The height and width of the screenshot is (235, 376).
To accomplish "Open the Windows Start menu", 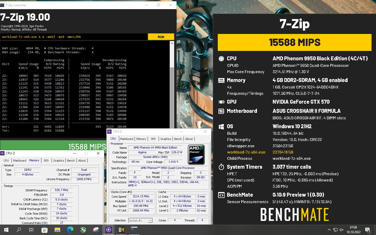I will coord(6,230).
